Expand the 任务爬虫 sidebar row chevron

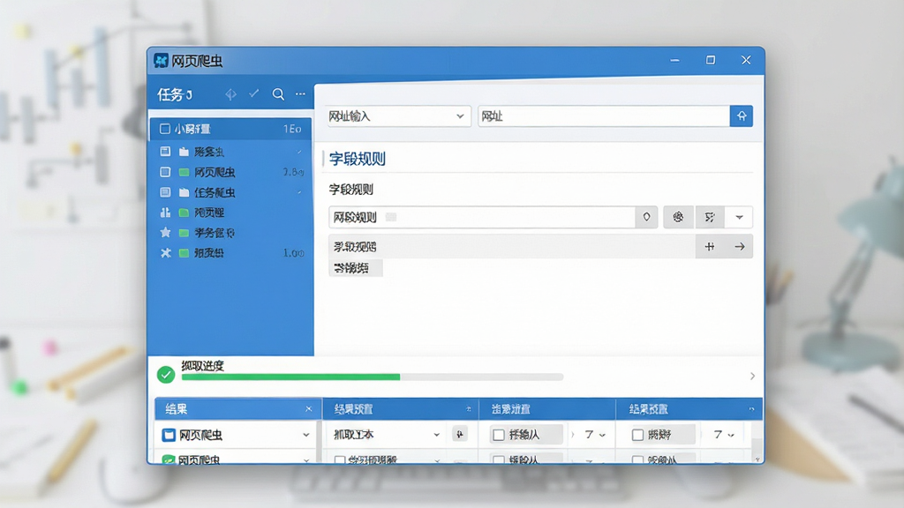coord(299,192)
